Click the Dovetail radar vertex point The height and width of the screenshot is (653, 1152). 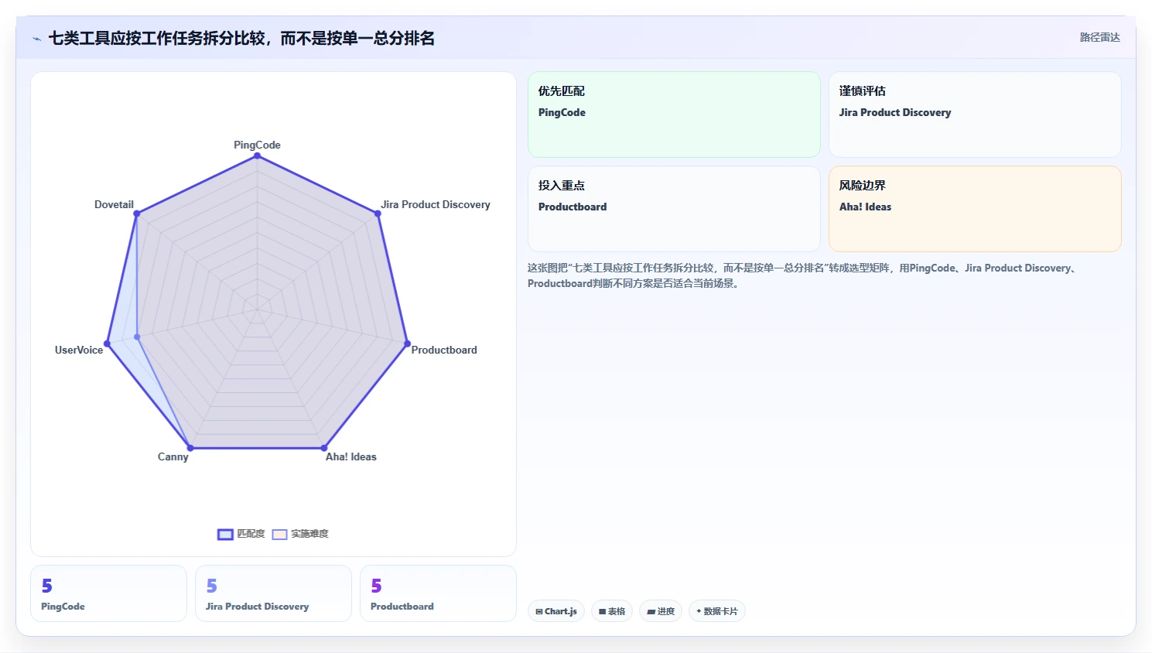point(137,214)
